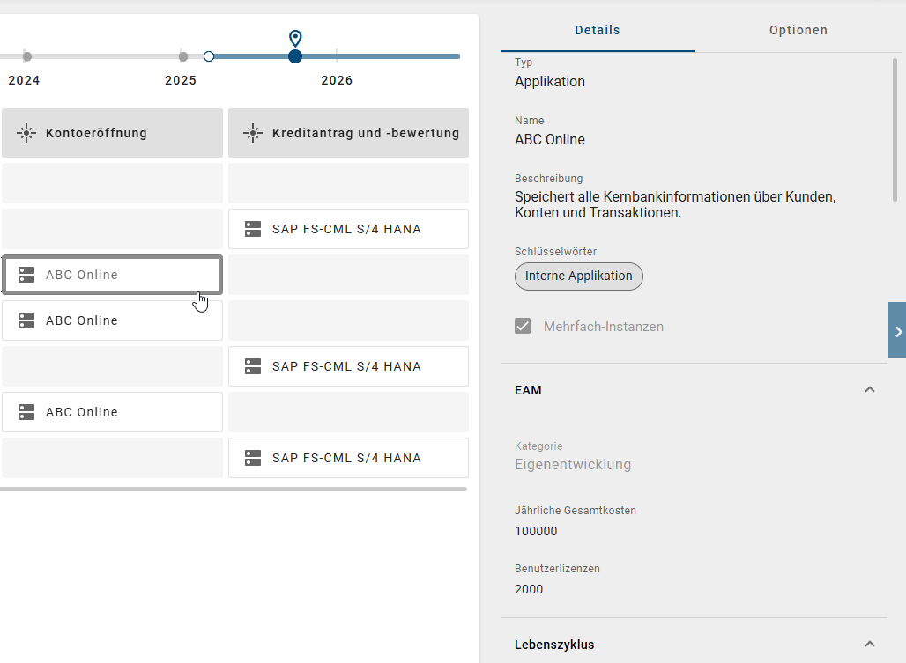The image size is (906, 663).
Task: Collapse the EAM section chevron
Action: point(870,389)
